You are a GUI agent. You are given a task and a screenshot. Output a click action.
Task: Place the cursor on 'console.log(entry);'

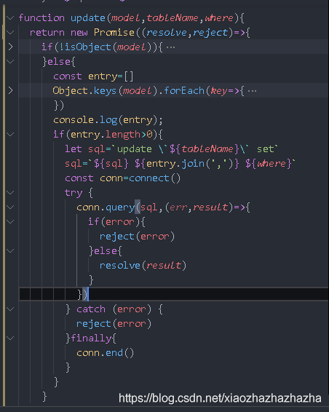coord(108,120)
